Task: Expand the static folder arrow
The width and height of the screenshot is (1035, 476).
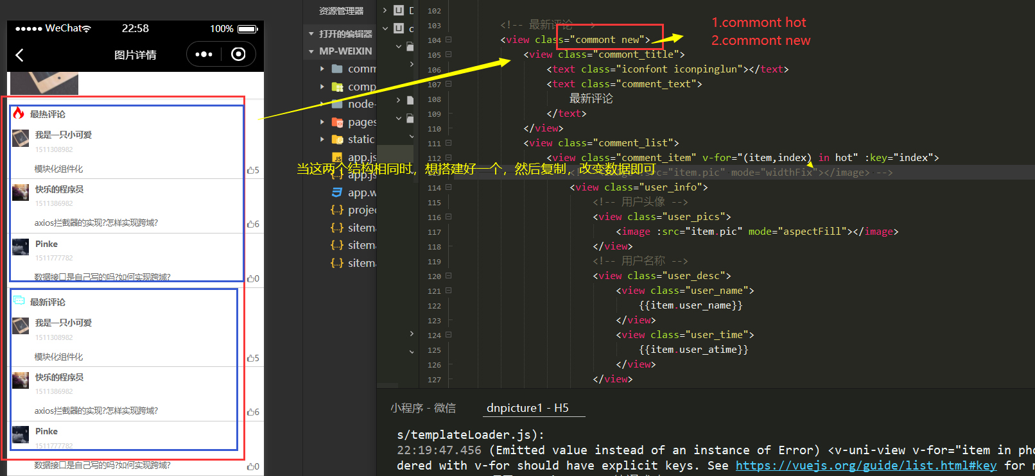Action: [322, 139]
